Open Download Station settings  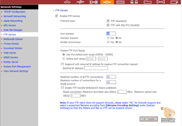pyautogui.click(x=13, y=48)
